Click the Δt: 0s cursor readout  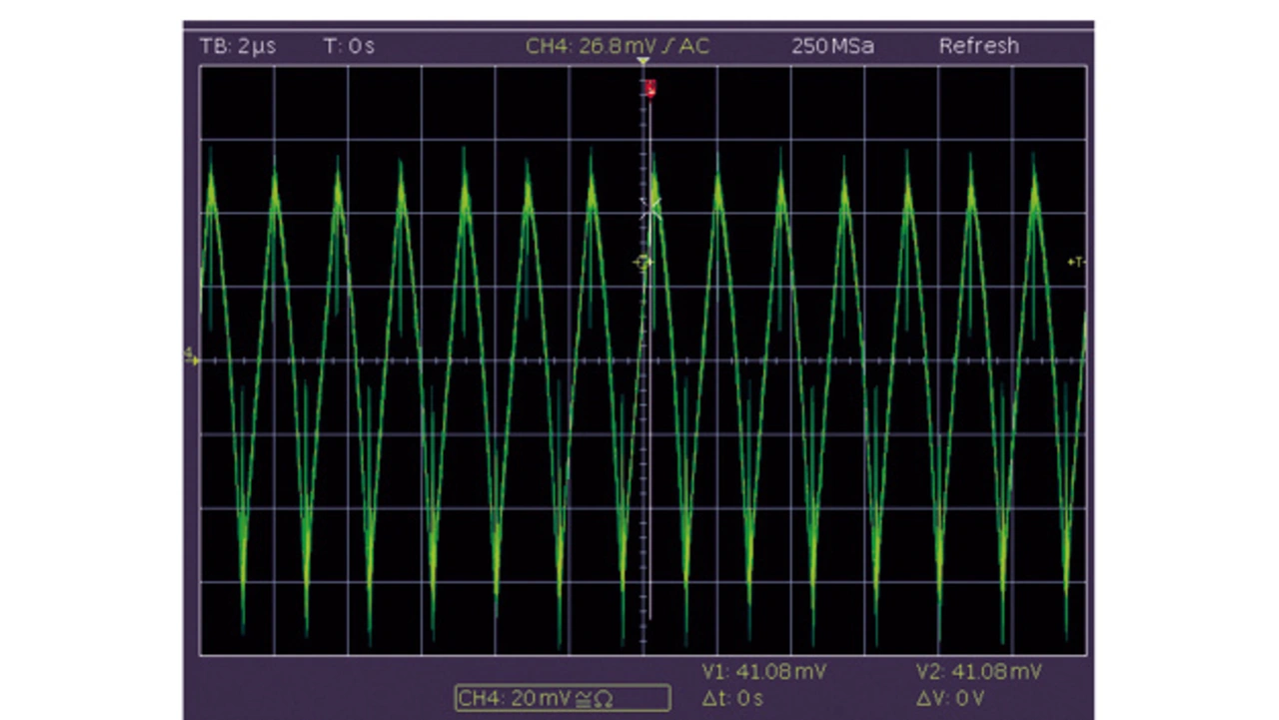click(x=733, y=697)
